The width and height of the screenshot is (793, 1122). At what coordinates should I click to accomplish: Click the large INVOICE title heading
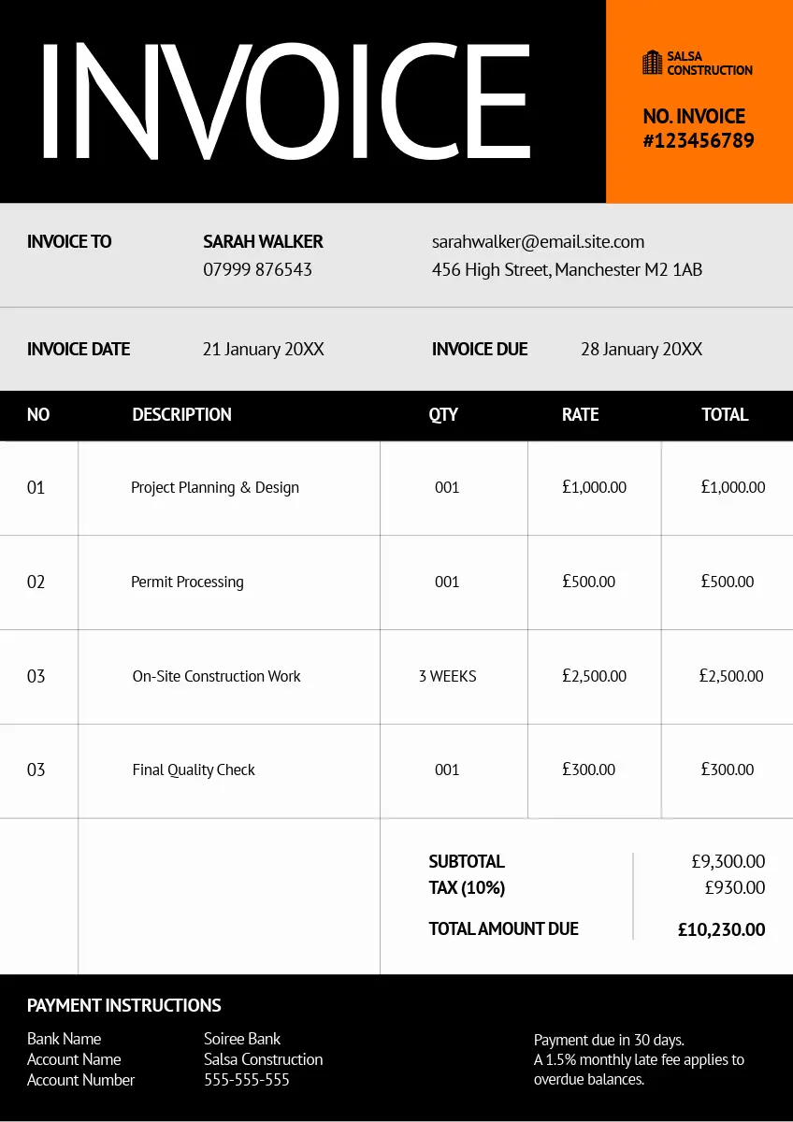click(x=285, y=100)
